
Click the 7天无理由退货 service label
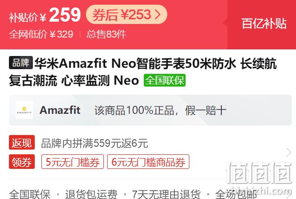[x=166, y=194]
